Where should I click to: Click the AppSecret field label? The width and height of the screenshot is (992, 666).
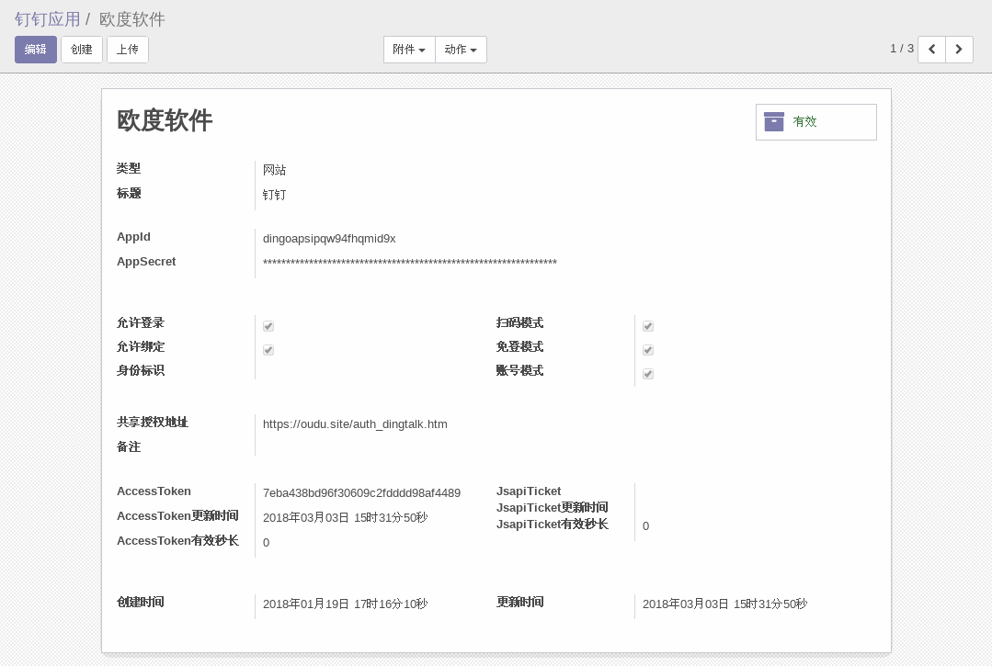146,262
